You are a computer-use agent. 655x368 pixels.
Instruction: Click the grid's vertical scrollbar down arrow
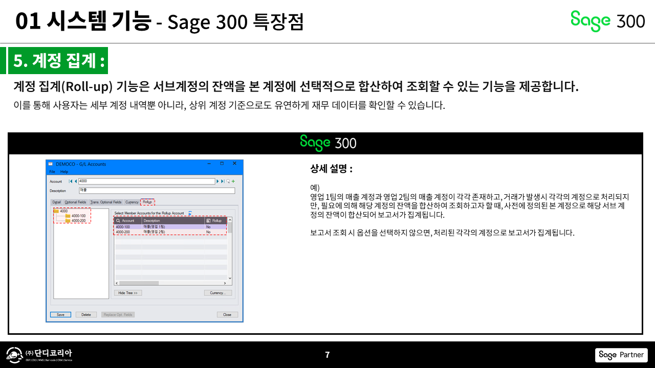coord(230,278)
